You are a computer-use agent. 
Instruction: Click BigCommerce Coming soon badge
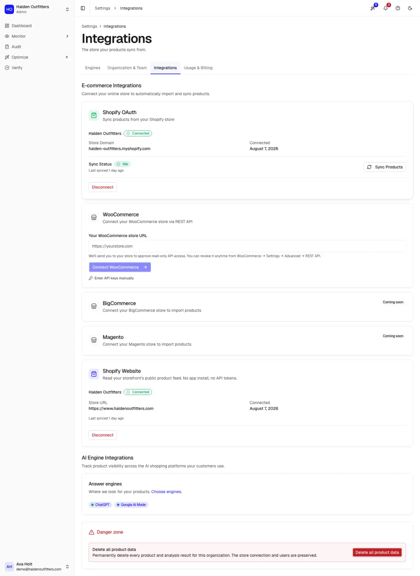coord(393,302)
